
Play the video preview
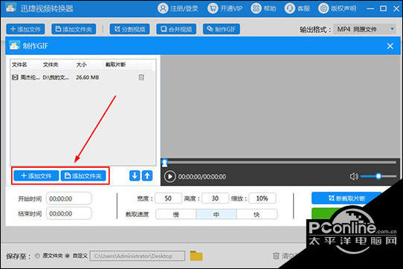(x=170, y=177)
